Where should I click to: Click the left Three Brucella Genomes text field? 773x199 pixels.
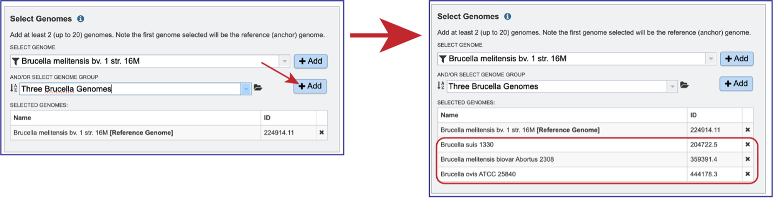pos(130,89)
